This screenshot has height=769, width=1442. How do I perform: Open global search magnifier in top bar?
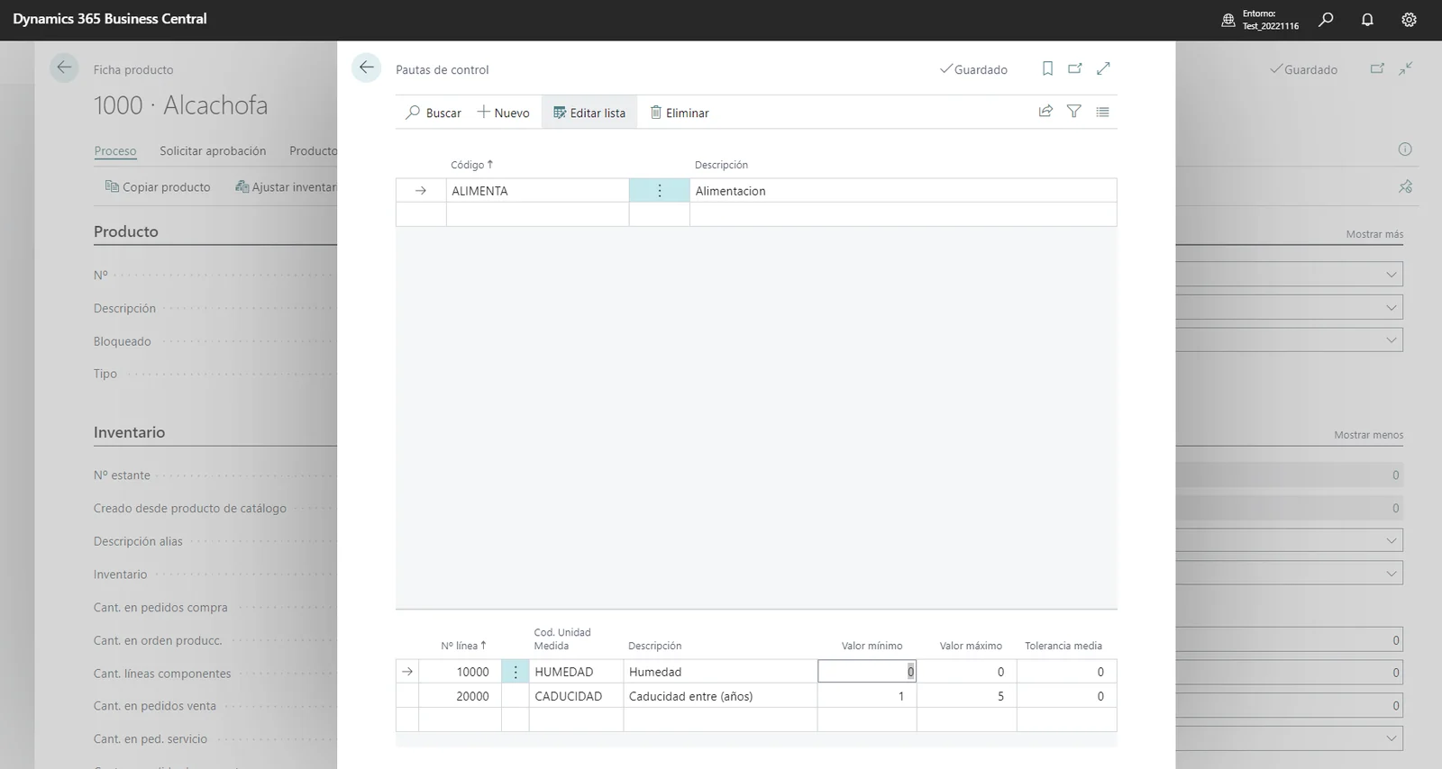click(x=1326, y=19)
